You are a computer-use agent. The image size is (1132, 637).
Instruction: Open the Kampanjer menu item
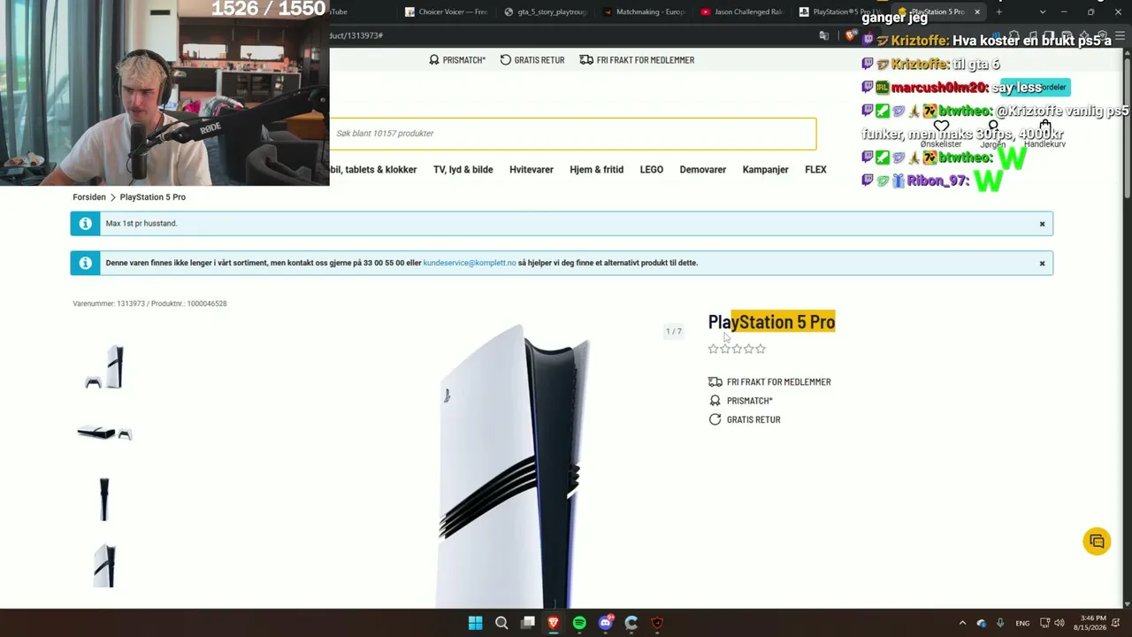765,170
